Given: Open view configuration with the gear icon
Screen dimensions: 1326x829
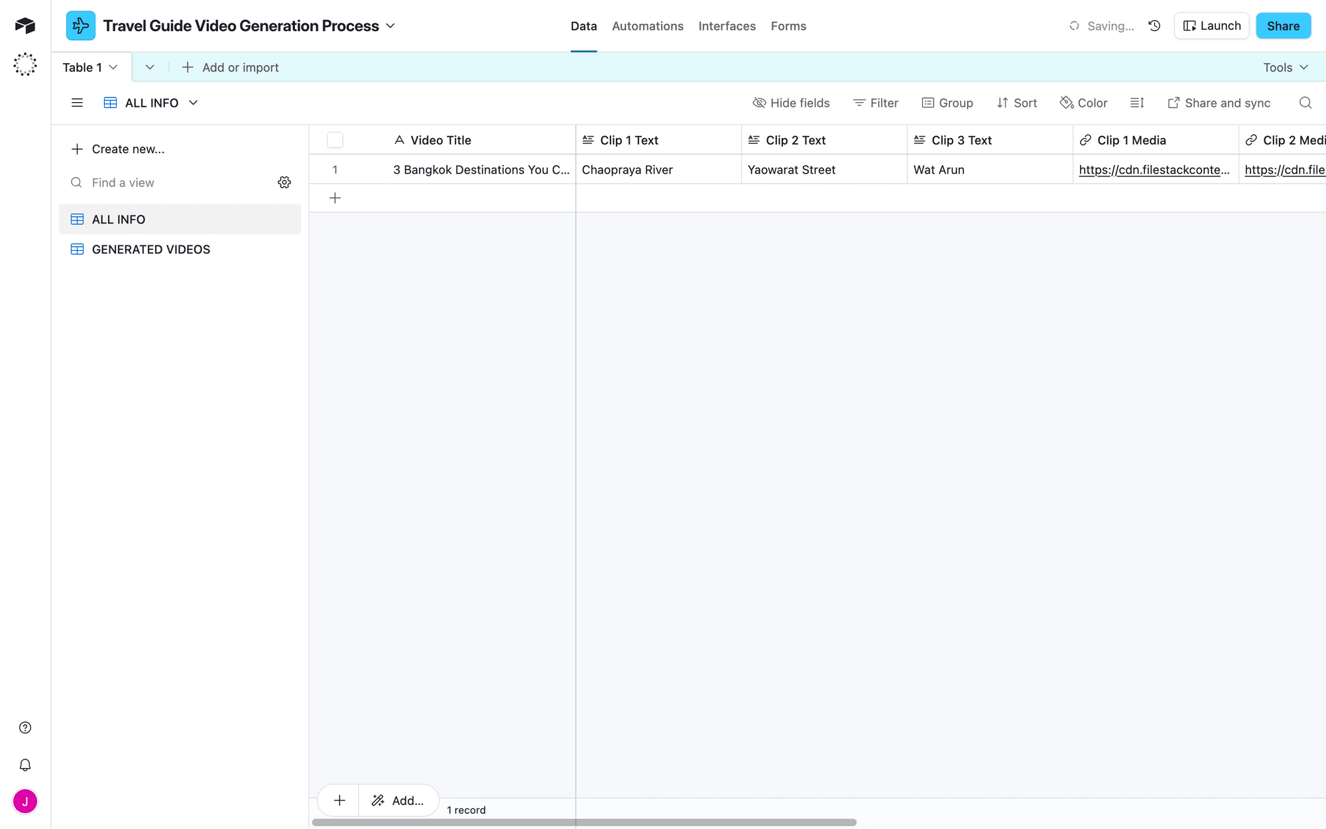Looking at the screenshot, I should pyautogui.click(x=284, y=182).
